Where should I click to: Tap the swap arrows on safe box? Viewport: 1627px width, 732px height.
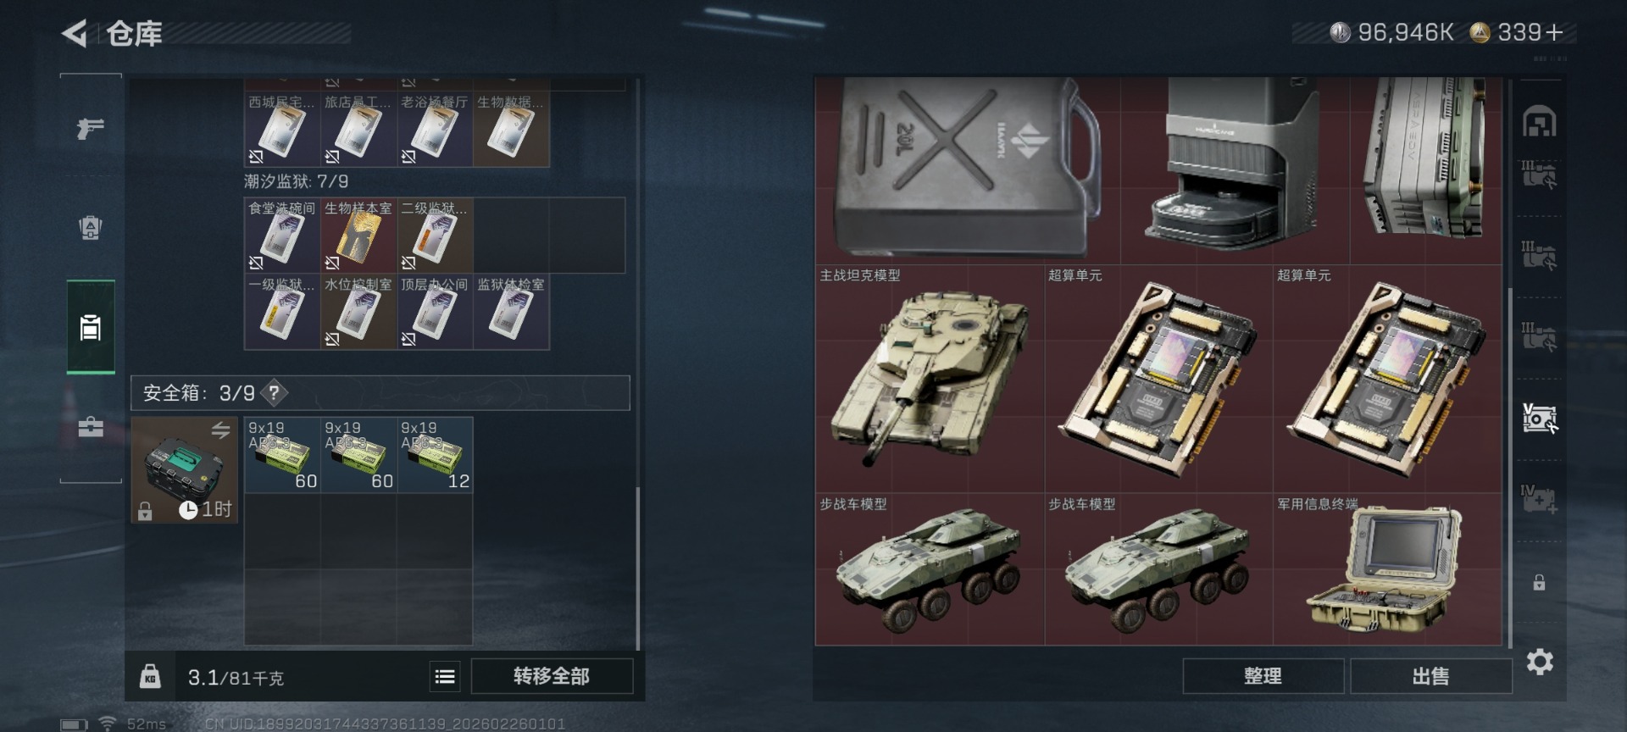(x=221, y=430)
